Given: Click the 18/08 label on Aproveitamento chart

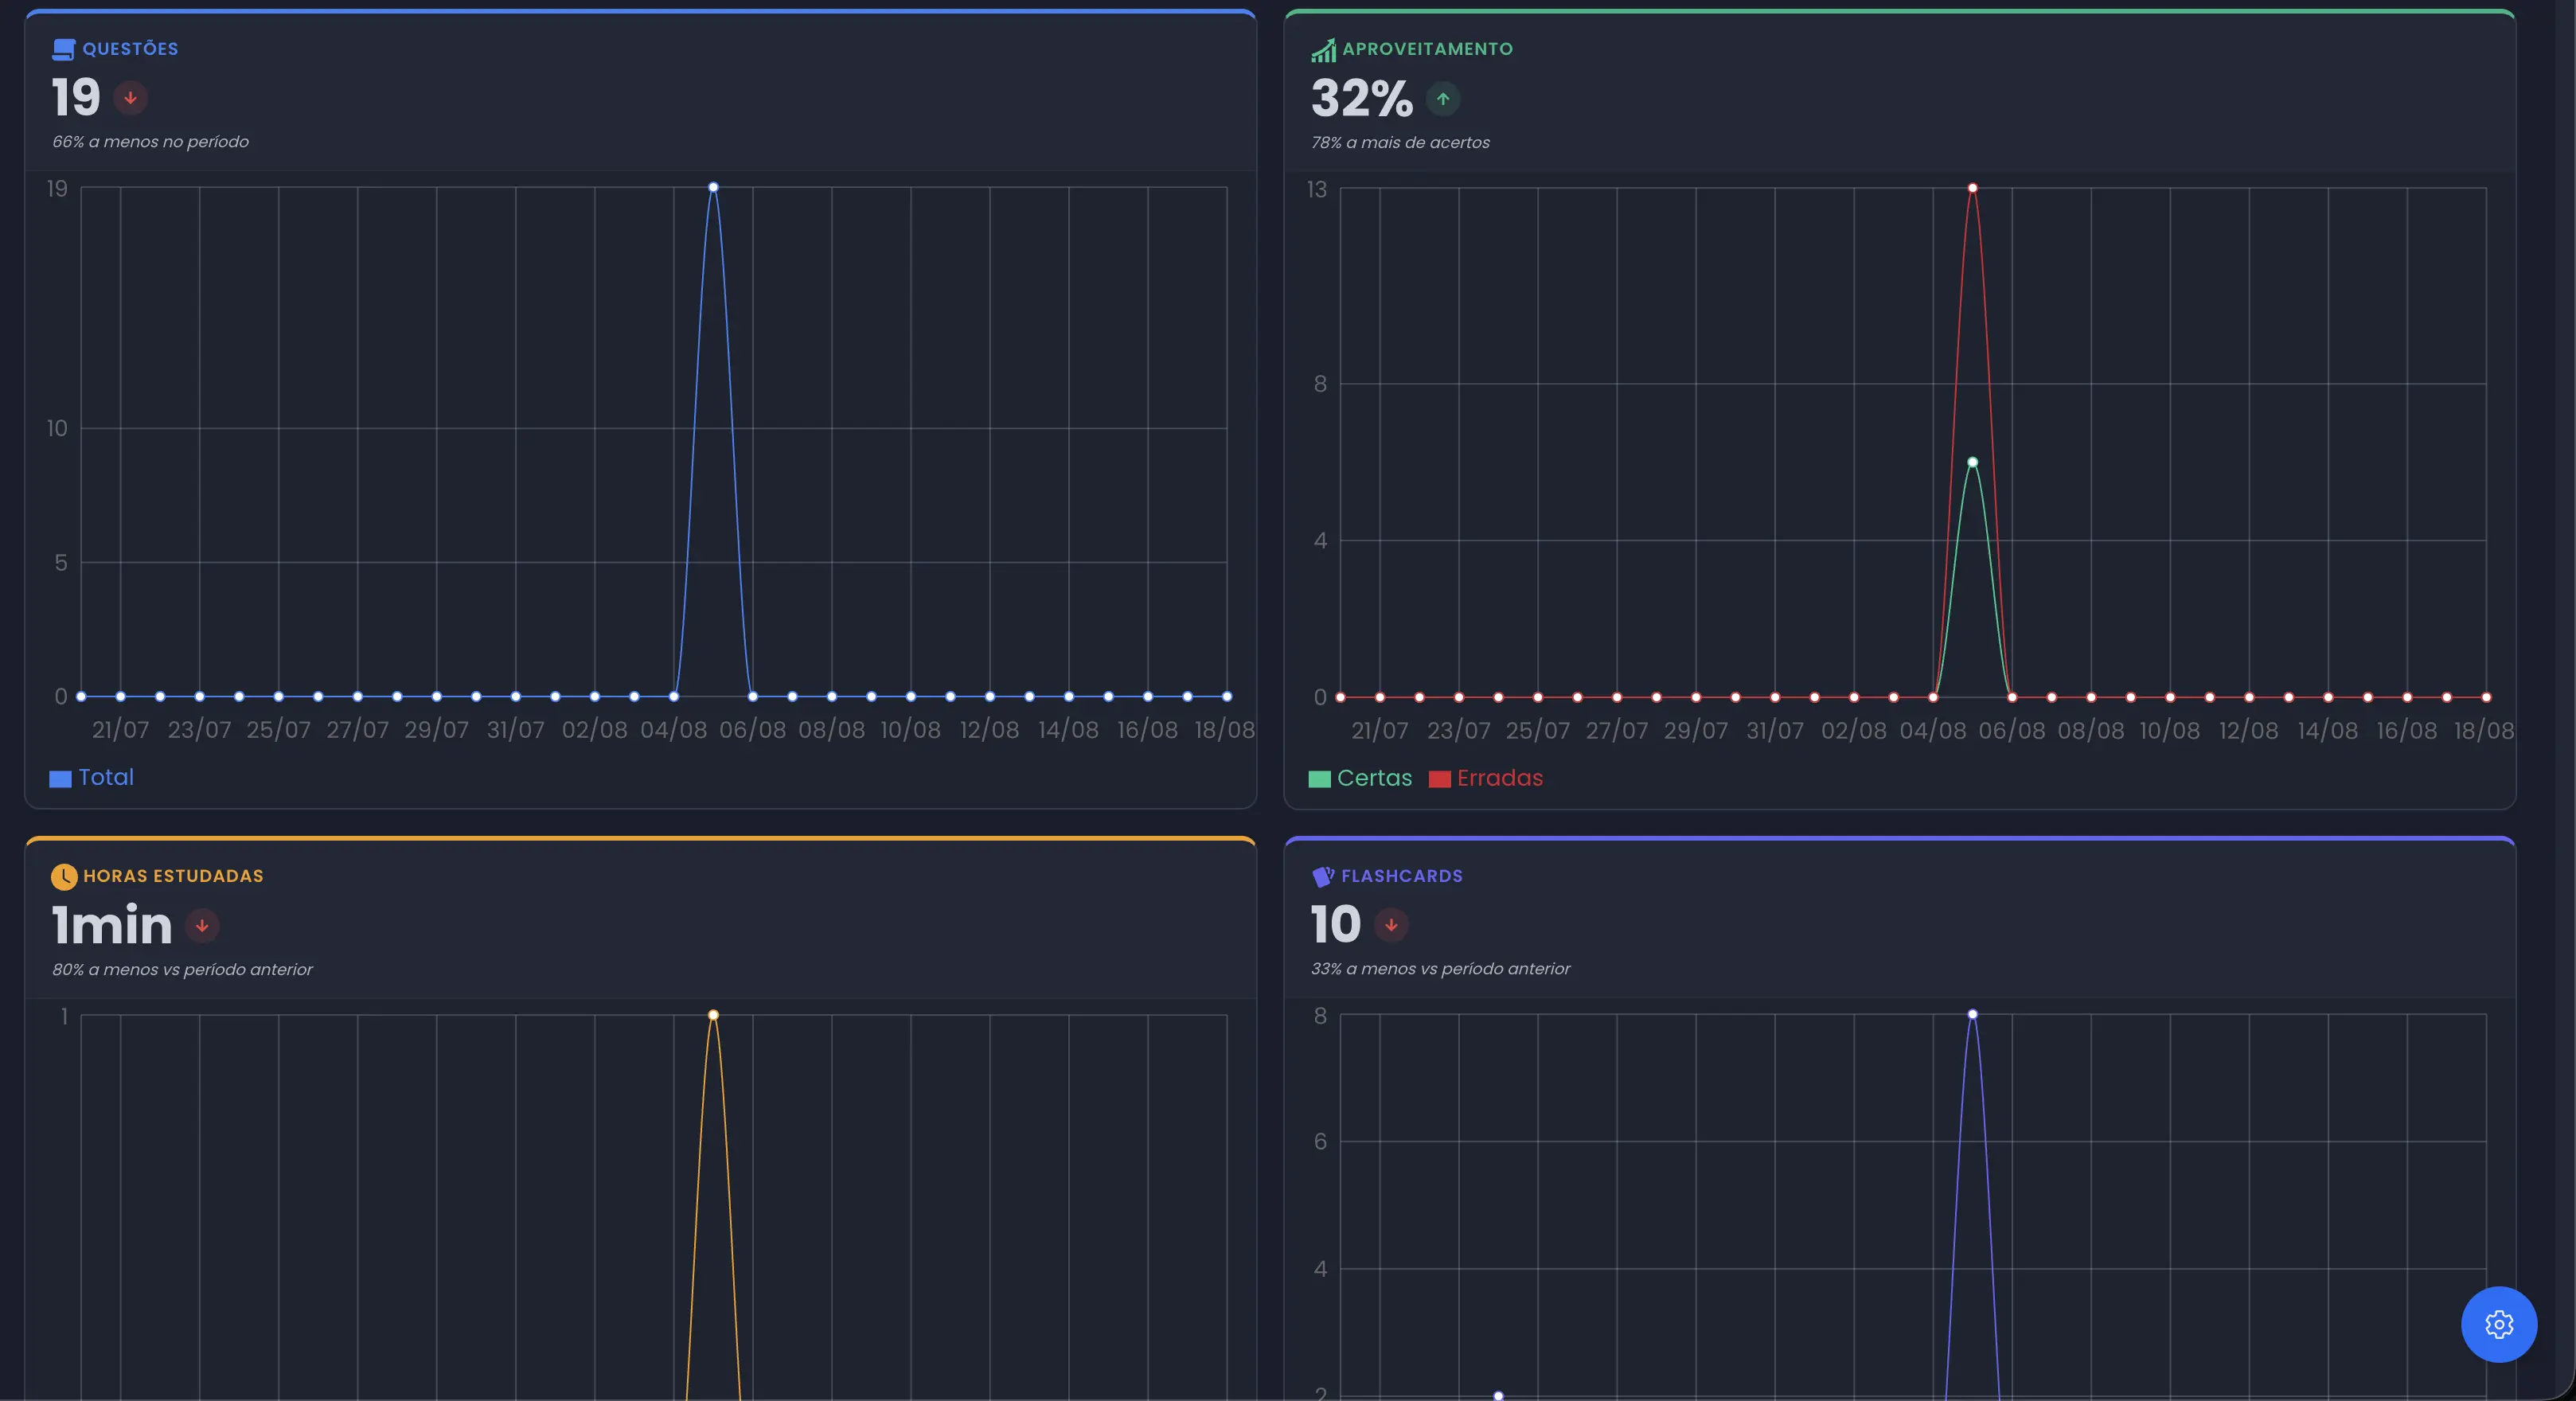Looking at the screenshot, I should [2483, 731].
